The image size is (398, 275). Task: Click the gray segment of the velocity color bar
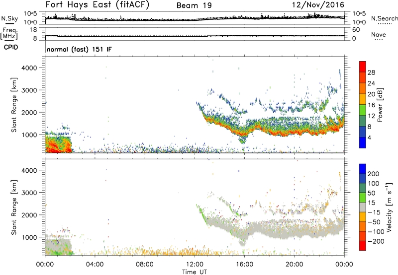coord(363,207)
